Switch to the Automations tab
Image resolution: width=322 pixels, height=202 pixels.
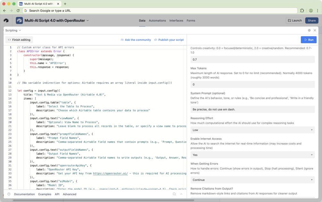point(157,20)
